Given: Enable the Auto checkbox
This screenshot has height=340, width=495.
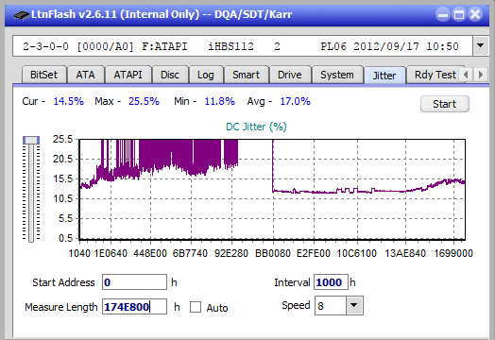Looking at the screenshot, I should (x=196, y=307).
